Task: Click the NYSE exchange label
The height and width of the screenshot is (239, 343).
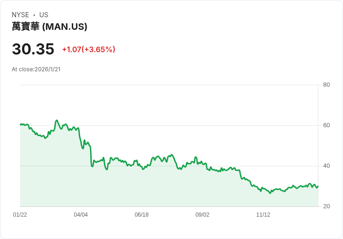Action: pyautogui.click(x=21, y=15)
